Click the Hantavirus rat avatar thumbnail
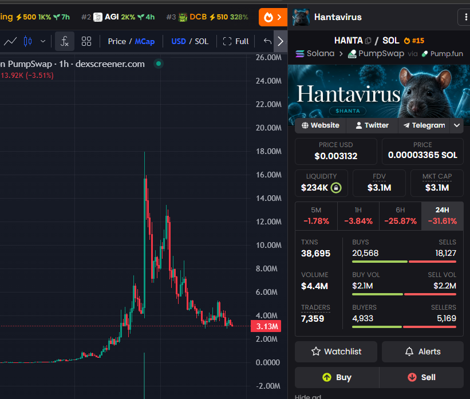The width and height of the screenshot is (470, 399). click(301, 17)
